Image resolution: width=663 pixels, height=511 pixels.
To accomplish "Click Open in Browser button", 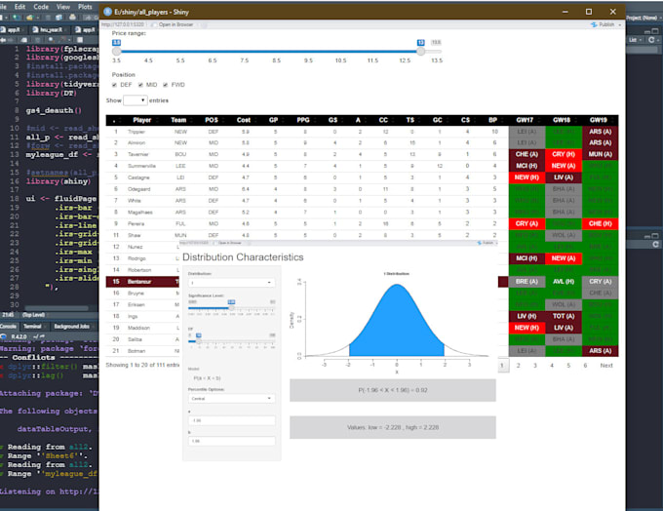I will point(173,24).
